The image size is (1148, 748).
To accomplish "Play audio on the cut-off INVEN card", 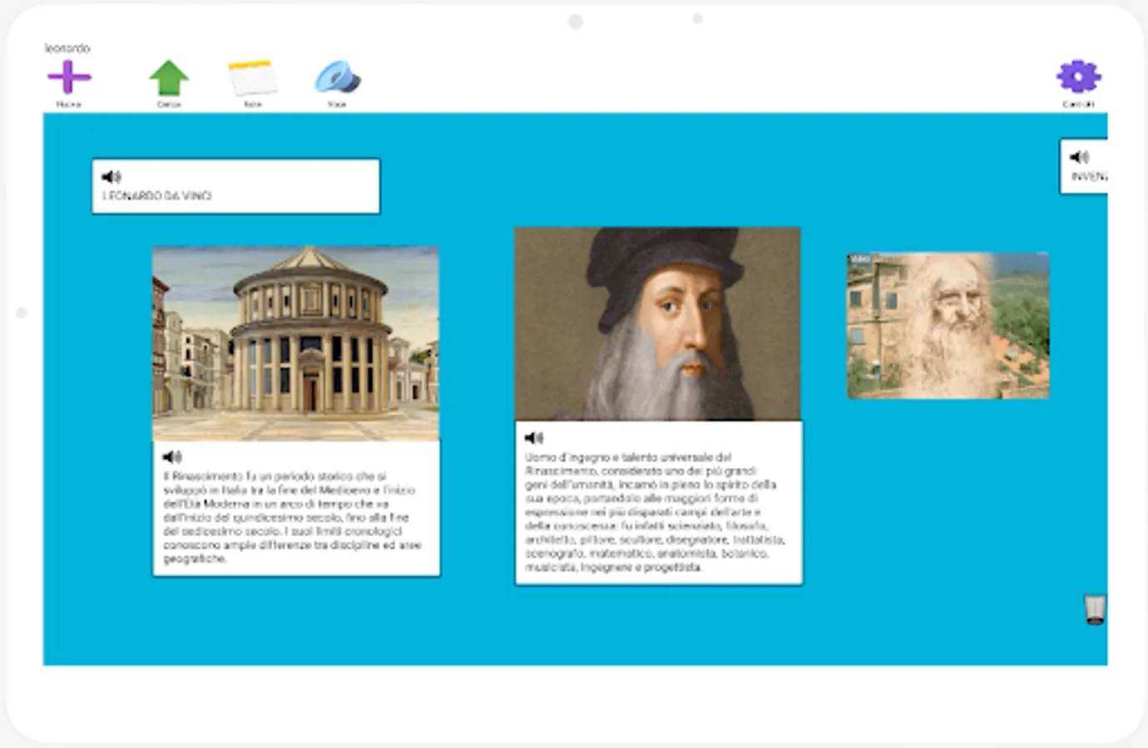I will [x=1080, y=156].
